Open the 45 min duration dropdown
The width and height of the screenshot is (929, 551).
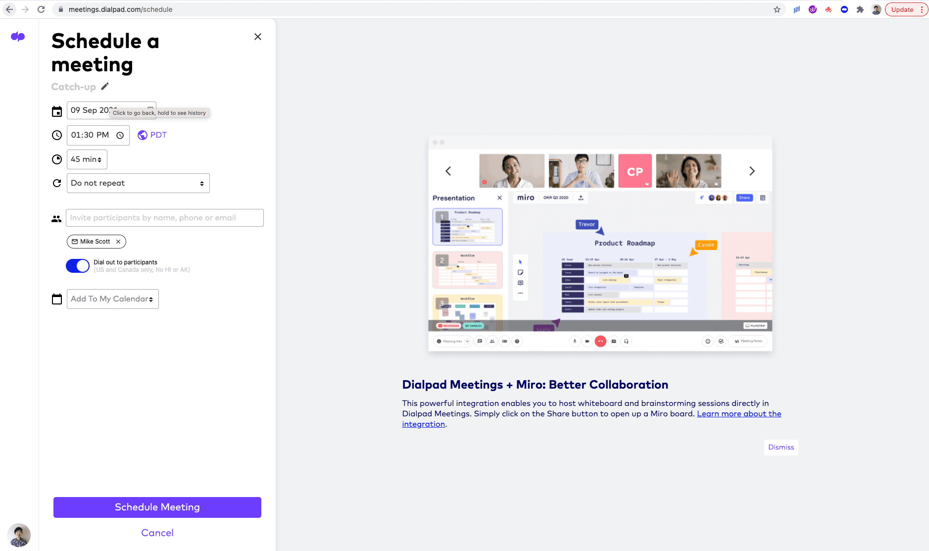(x=87, y=159)
